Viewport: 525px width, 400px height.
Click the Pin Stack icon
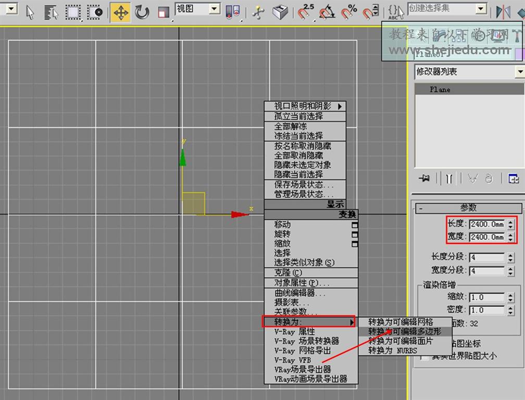[x=424, y=179]
